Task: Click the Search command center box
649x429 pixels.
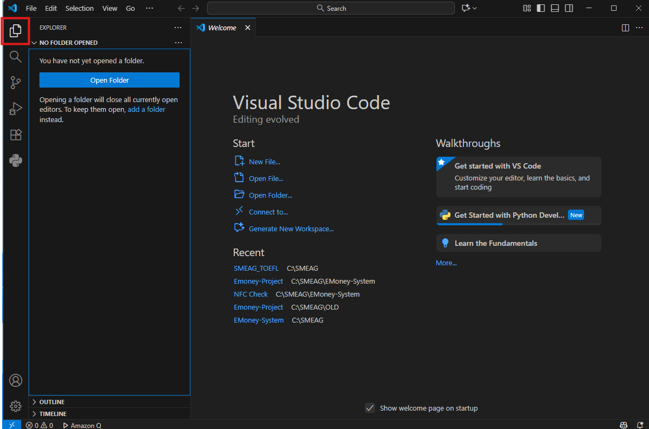Action: coord(330,8)
